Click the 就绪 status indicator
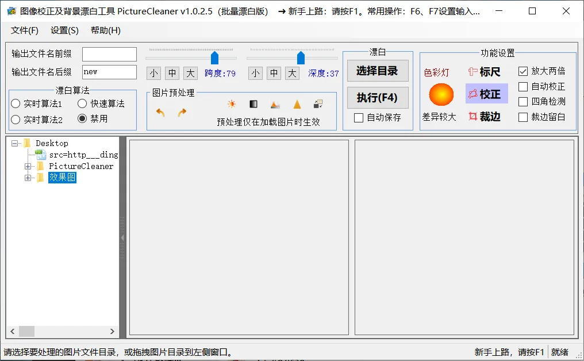This screenshot has width=584, height=361. click(560, 352)
